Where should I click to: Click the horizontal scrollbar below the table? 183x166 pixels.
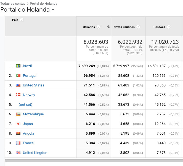point(94,160)
